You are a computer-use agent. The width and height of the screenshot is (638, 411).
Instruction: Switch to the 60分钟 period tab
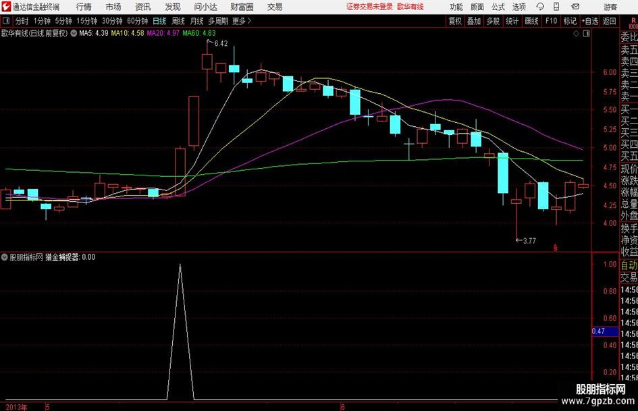pos(138,21)
